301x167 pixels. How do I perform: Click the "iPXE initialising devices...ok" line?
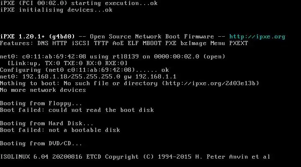[x=56, y=10]
